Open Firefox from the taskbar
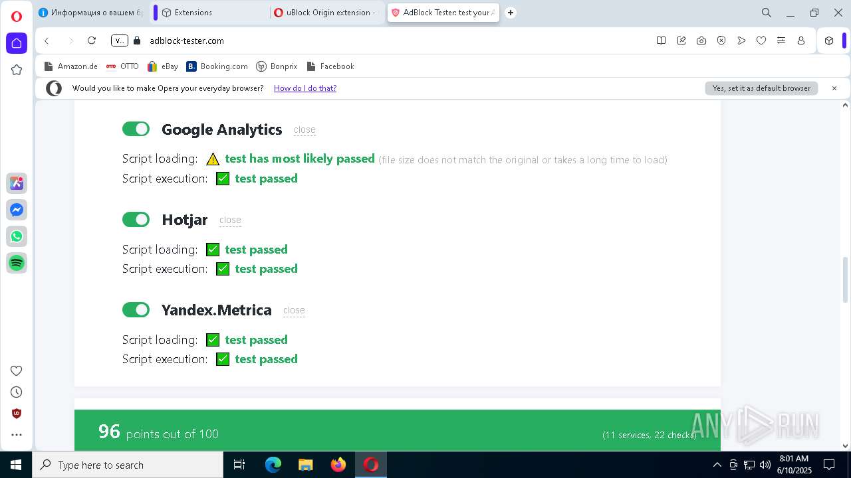This screenshot has width=851, height=478. tap(338, 465)
